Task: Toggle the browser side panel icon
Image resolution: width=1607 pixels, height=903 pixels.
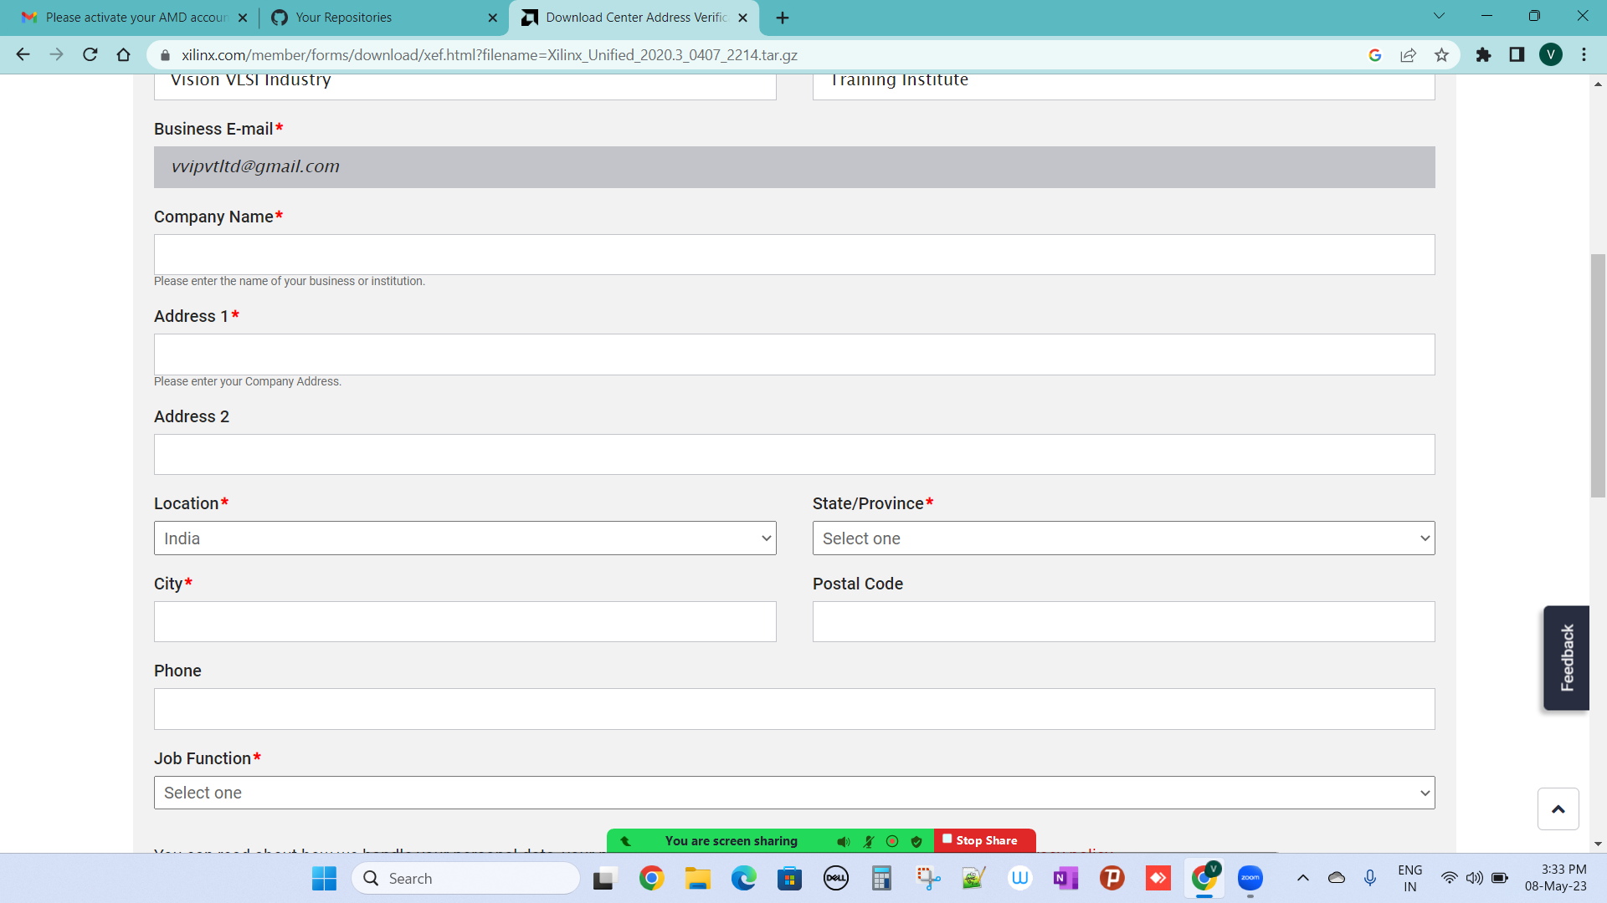Action: (1517, 55)
